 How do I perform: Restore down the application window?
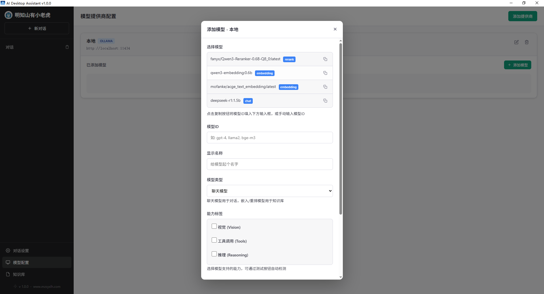tap(524, 3)
